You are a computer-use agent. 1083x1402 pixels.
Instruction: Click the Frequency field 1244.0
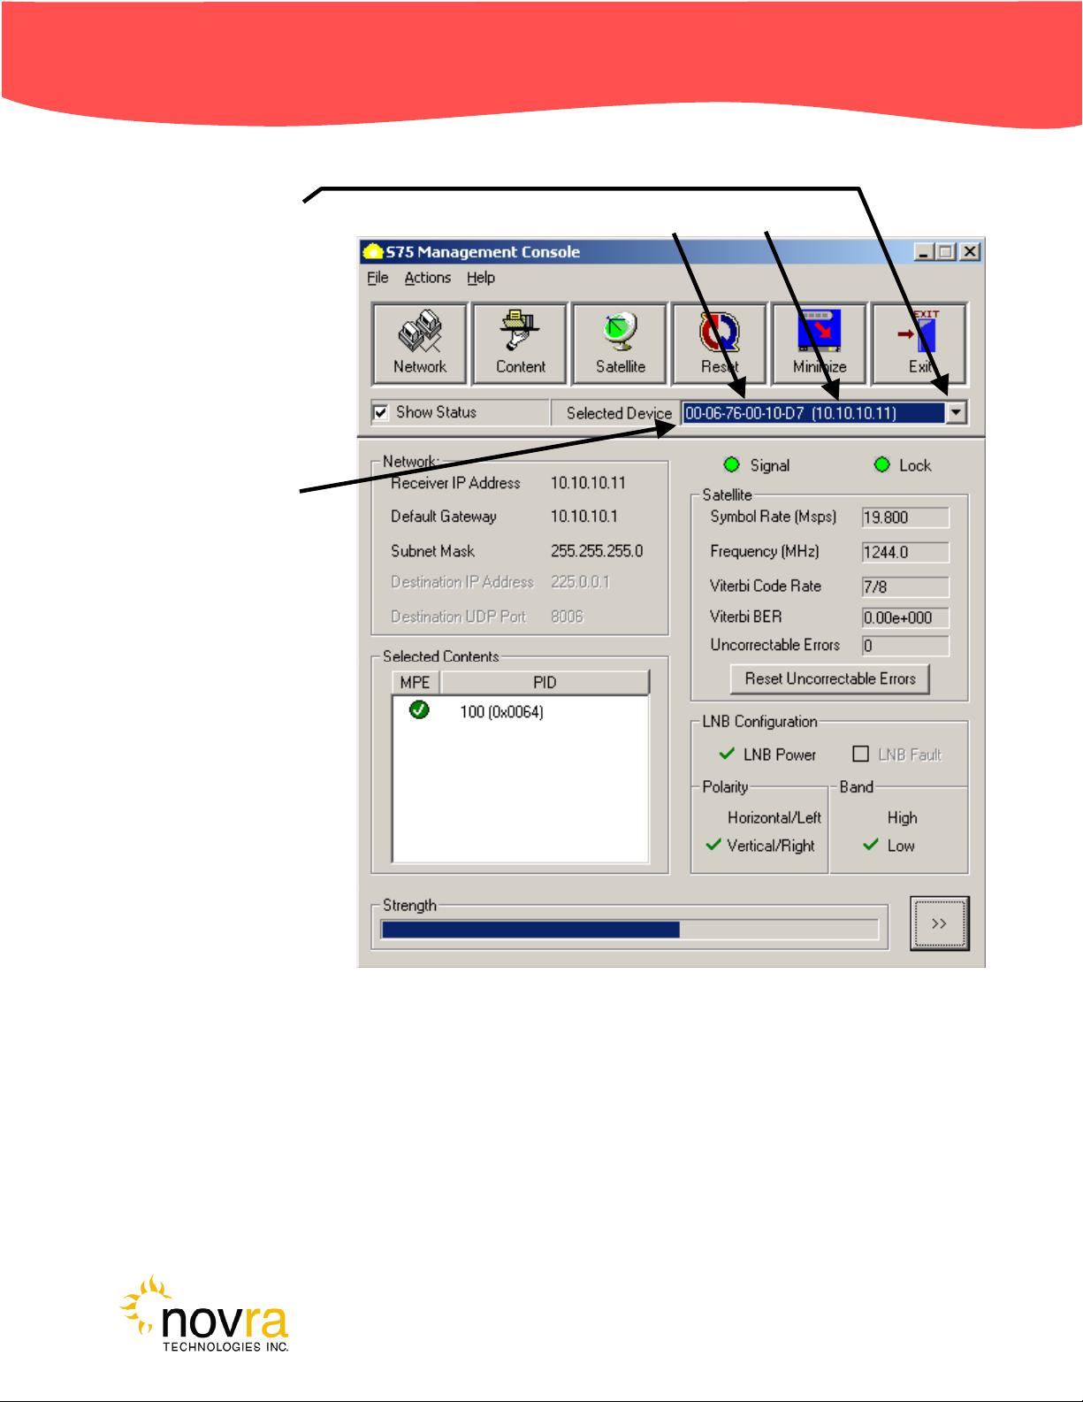(x=905, y=552)
